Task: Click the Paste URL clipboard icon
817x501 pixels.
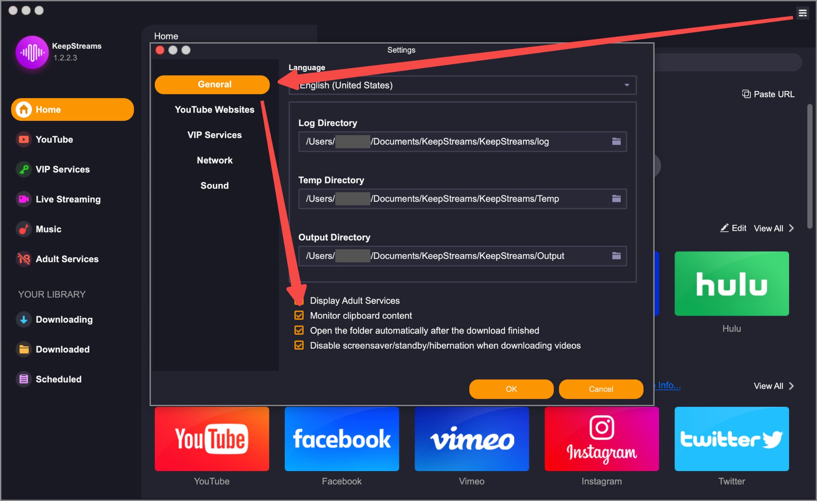Action: pyautogui.click(x=746, y=94)
